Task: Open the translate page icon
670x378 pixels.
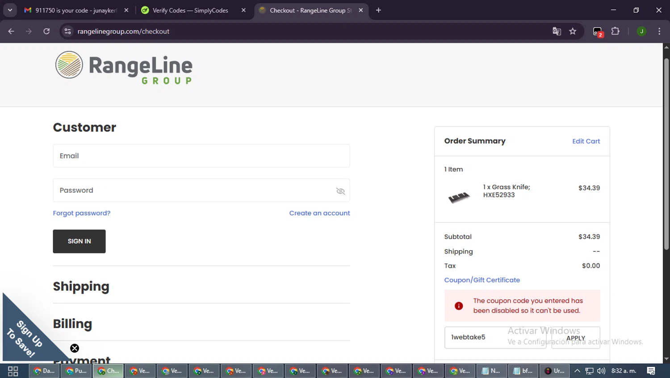Action: click(557, 31)
